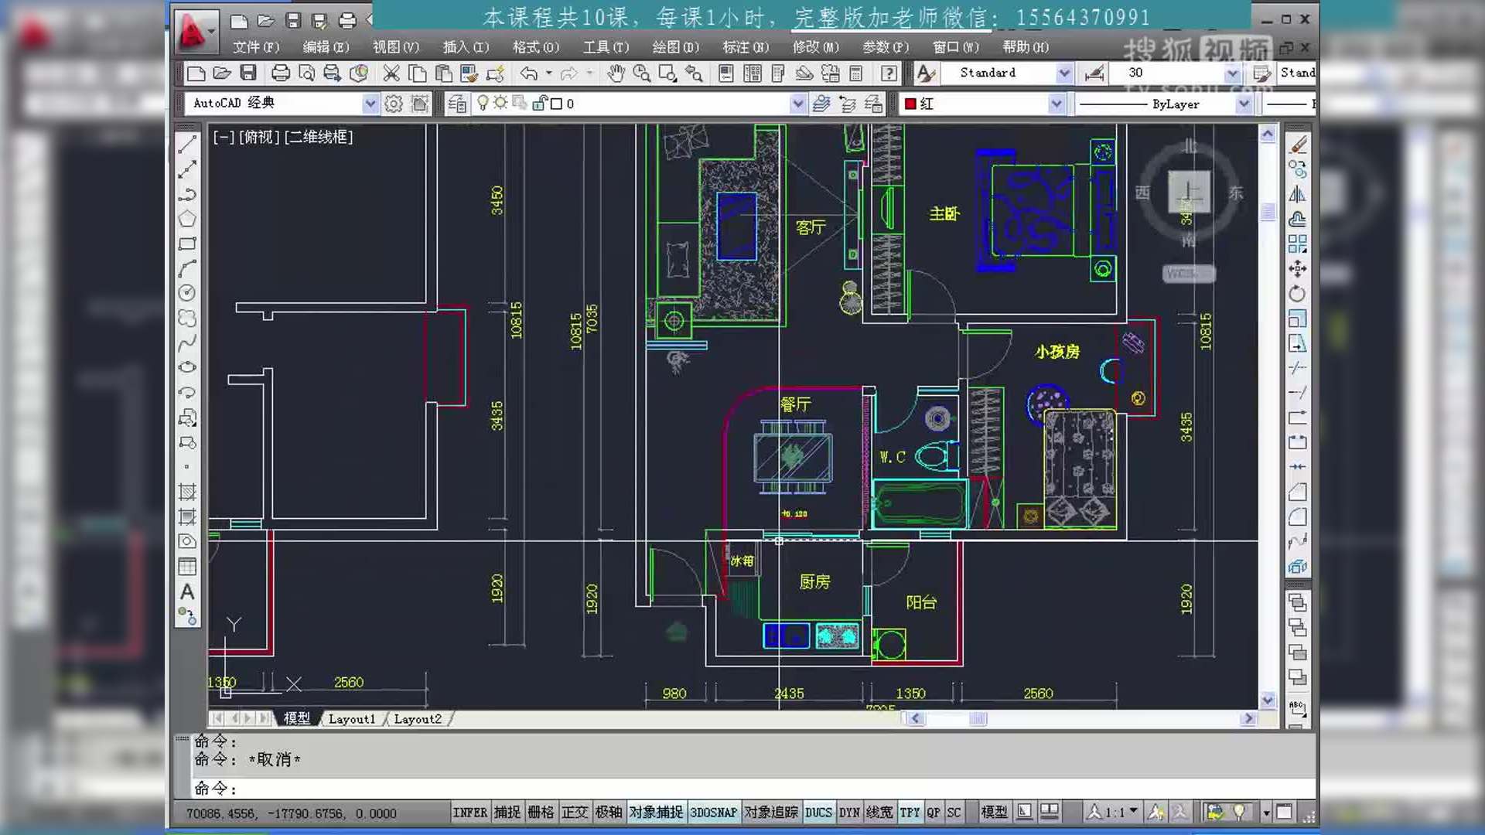Toggle 正交 ortho mode in status bar
1485x835 pixels.
(x=575, y=813)
